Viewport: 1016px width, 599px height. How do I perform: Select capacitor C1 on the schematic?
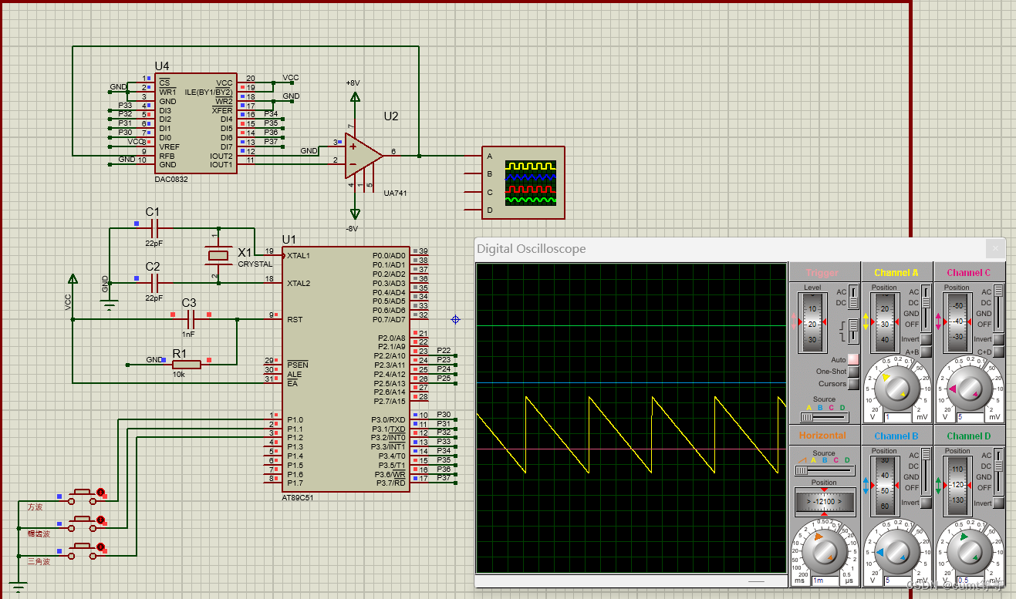[154, 228]
